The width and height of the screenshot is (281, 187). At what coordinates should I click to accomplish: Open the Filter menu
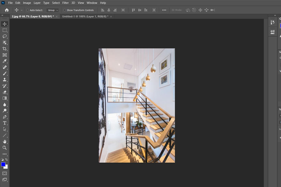pyautogui.click(x=65, y=3)
